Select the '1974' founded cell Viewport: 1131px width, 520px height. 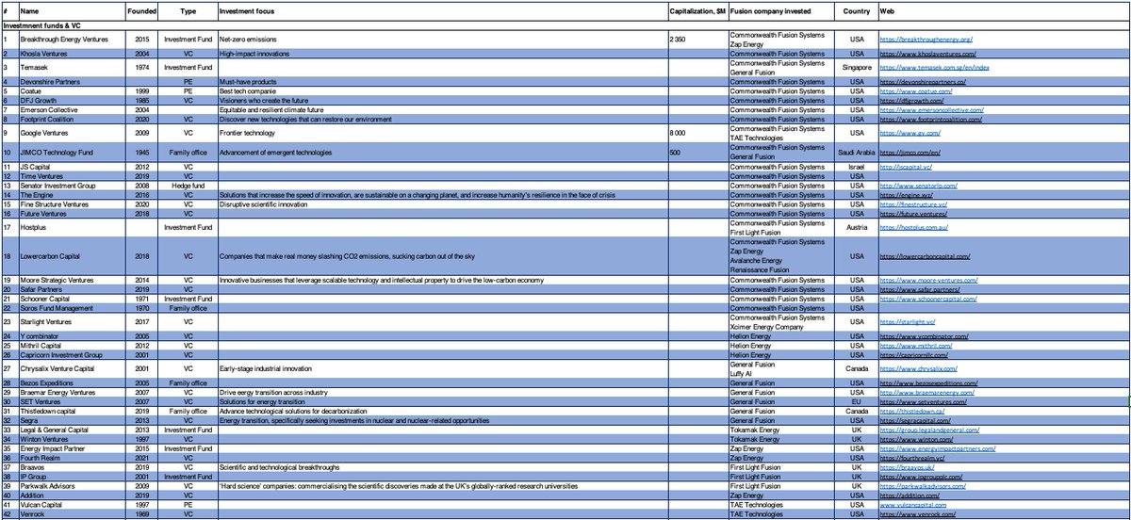[x=143, y=69]
